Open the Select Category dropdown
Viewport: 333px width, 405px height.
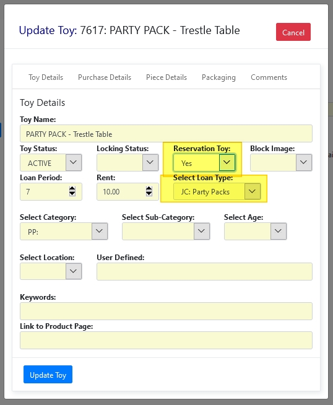(64, 231)
